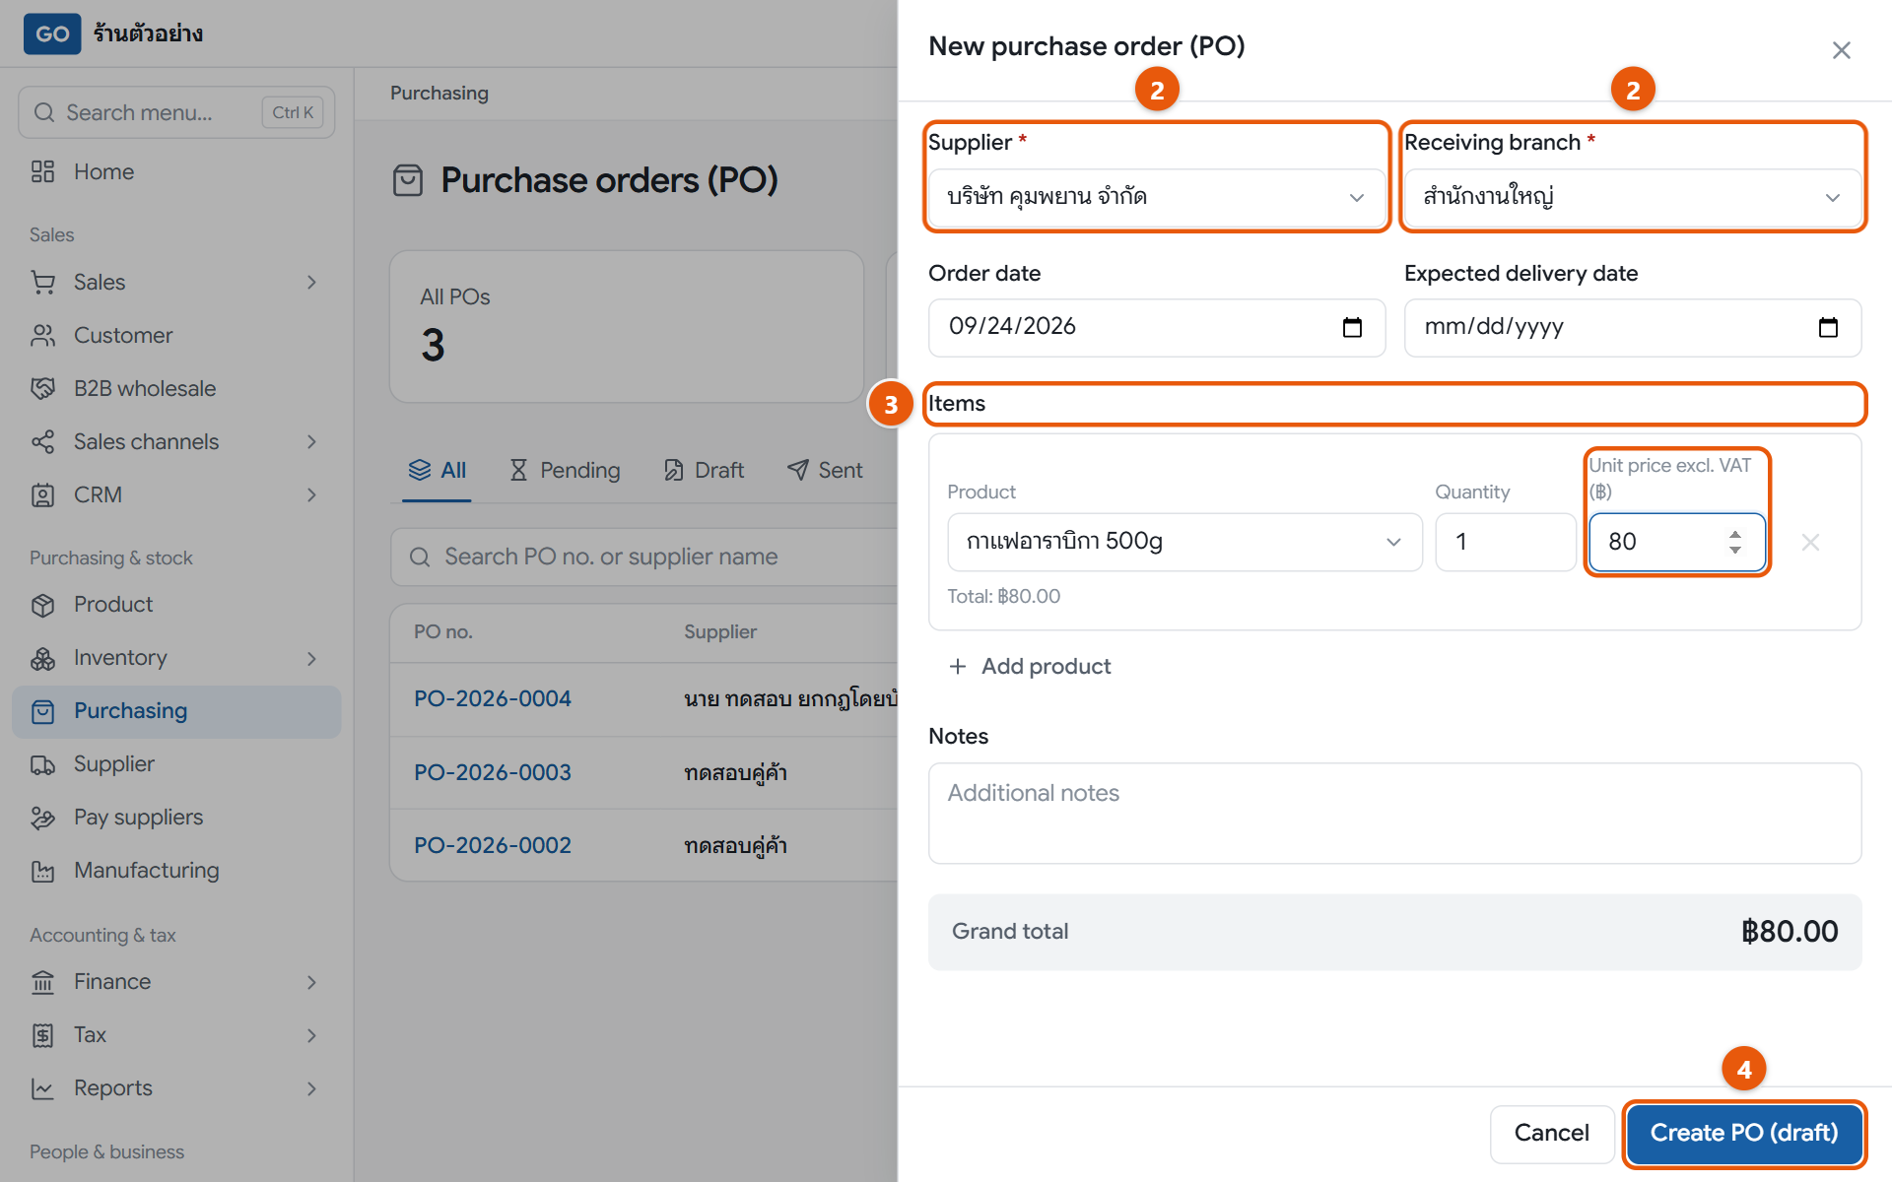Click the B2B wholesale handshake icon
The height and width of the screenshot is (1182, 1892).
[x=42, y=389]
